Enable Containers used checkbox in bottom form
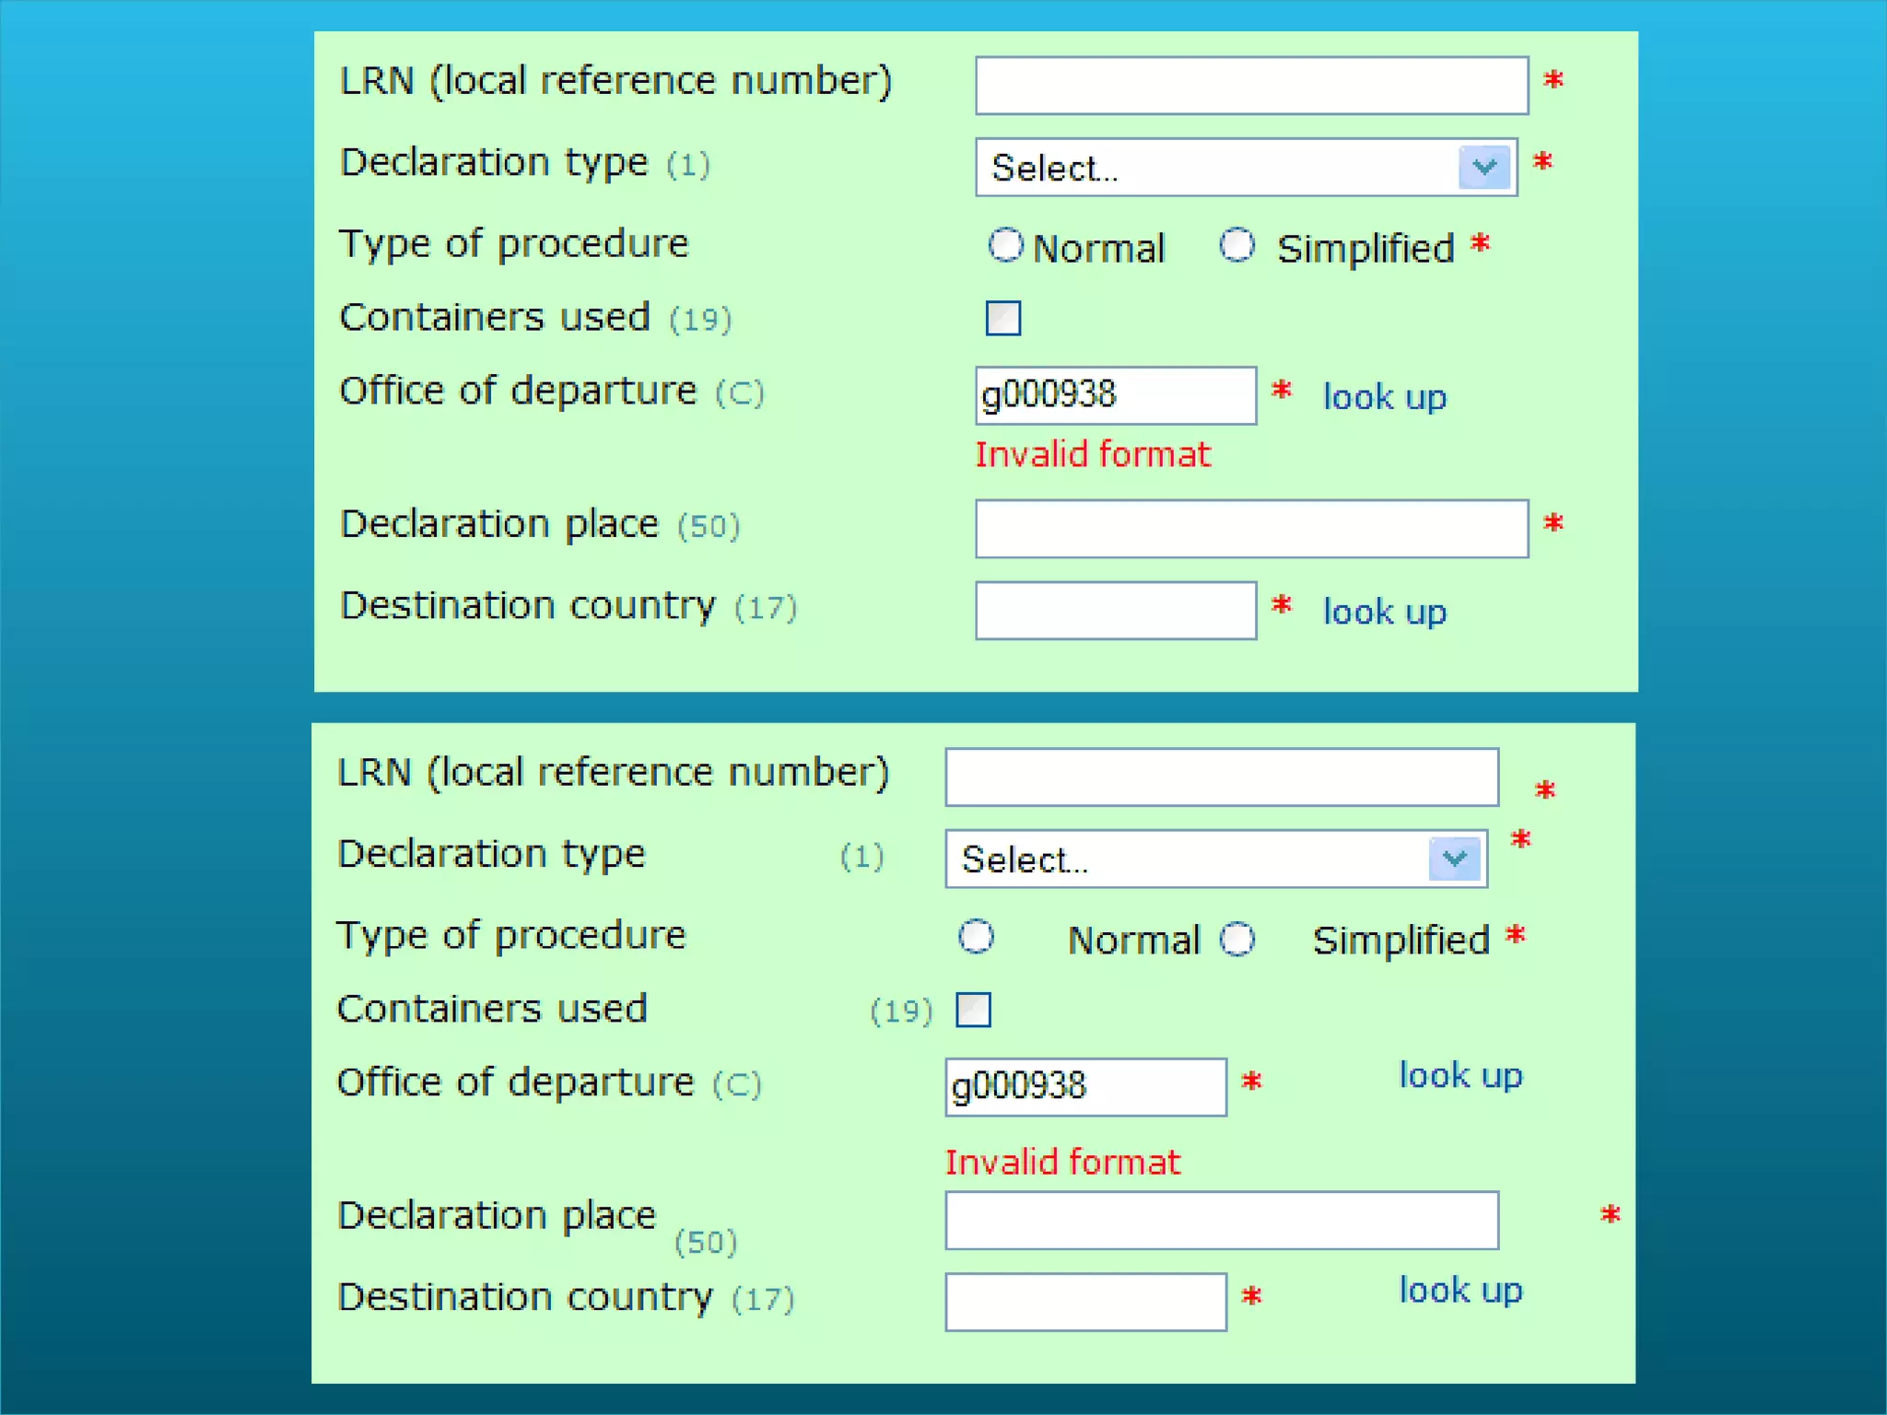Image resolution: width=1887 pixels, height=1415 pixels. (x=973, y=1010)
